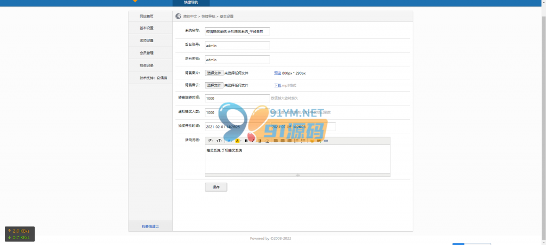
Task: Open the text color picker dropdown
Action: click(x=229, y=141)
